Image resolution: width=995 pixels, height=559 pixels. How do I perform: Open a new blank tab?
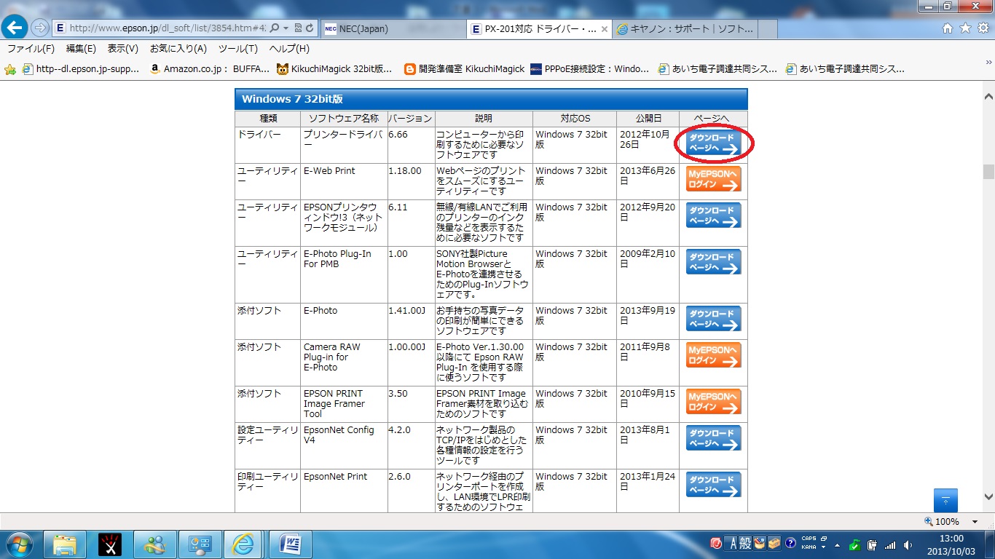(768, 29)
